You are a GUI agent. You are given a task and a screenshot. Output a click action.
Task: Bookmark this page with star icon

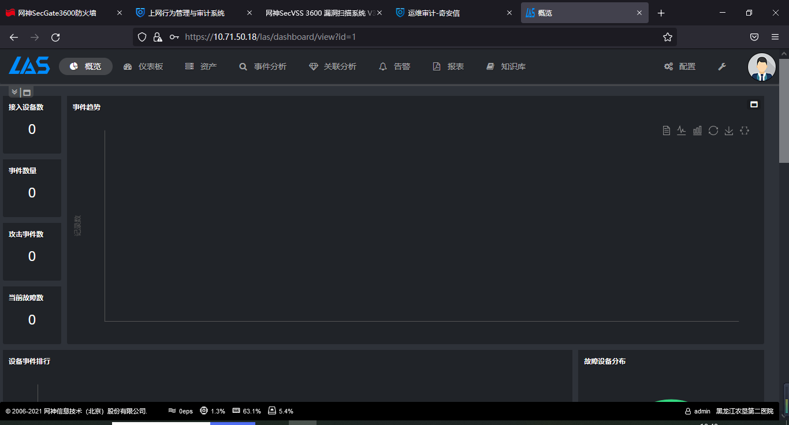pyautogui.click(x=668, y=37)
